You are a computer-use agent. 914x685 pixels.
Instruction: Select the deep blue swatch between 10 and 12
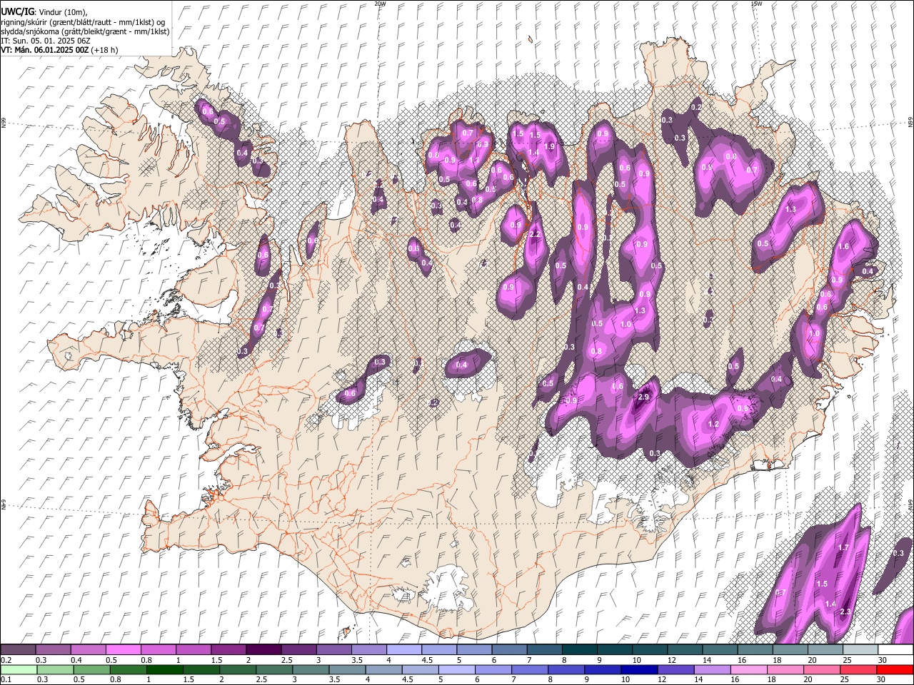[x=638, y=669]
